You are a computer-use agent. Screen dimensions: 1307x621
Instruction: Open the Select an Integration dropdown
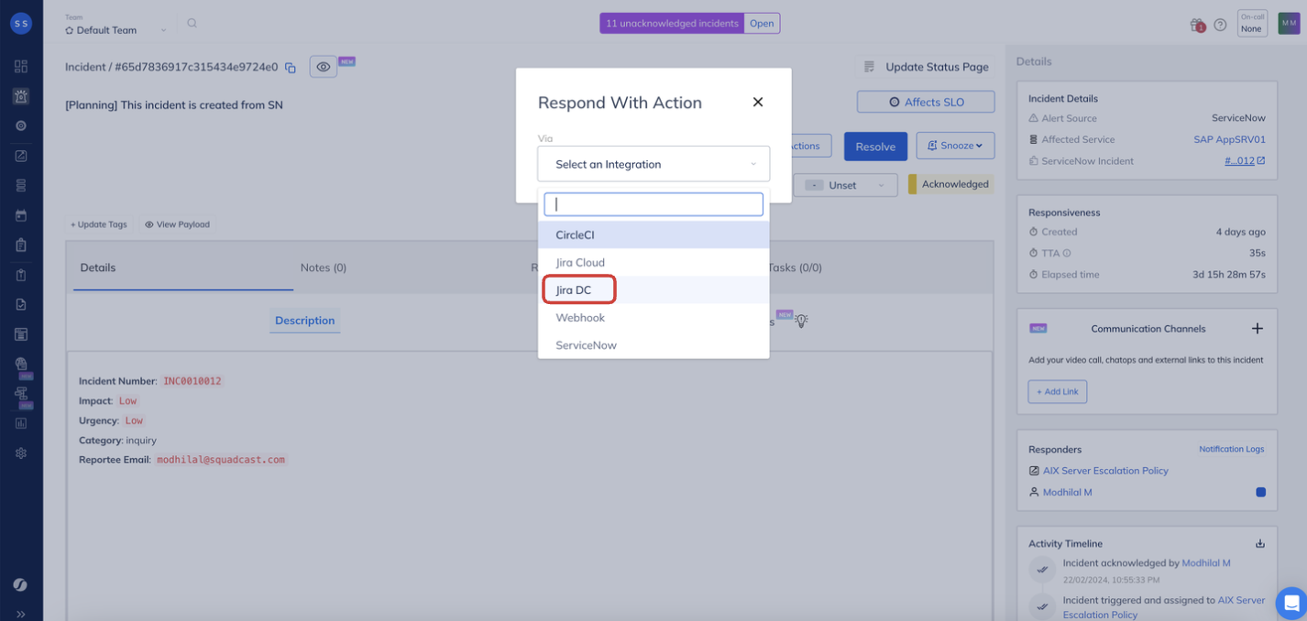click(x=653, y=165)
